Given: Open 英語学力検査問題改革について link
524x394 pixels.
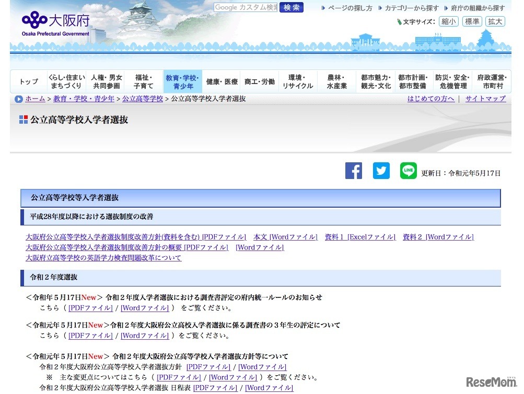Looking at the screenshot, I should [x=103, y=258].
